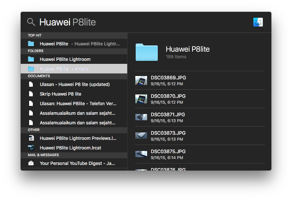
Task: Click 'Huawei P8lite' preview folder title
Action: (188, 49)
